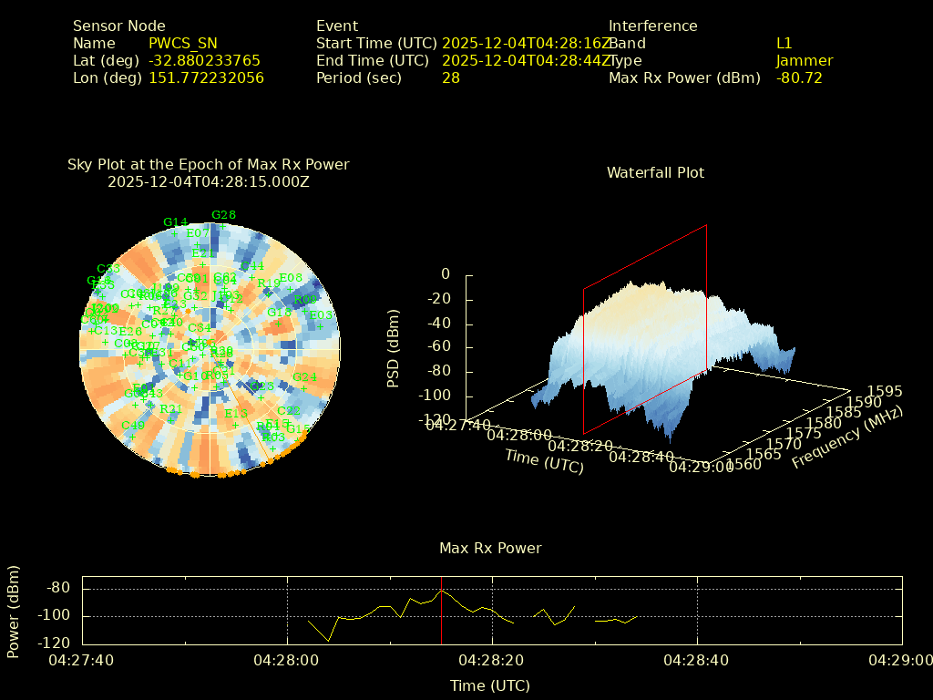Click the E03 satellite marker
933x700 pixels.
(x=321, y=325)
